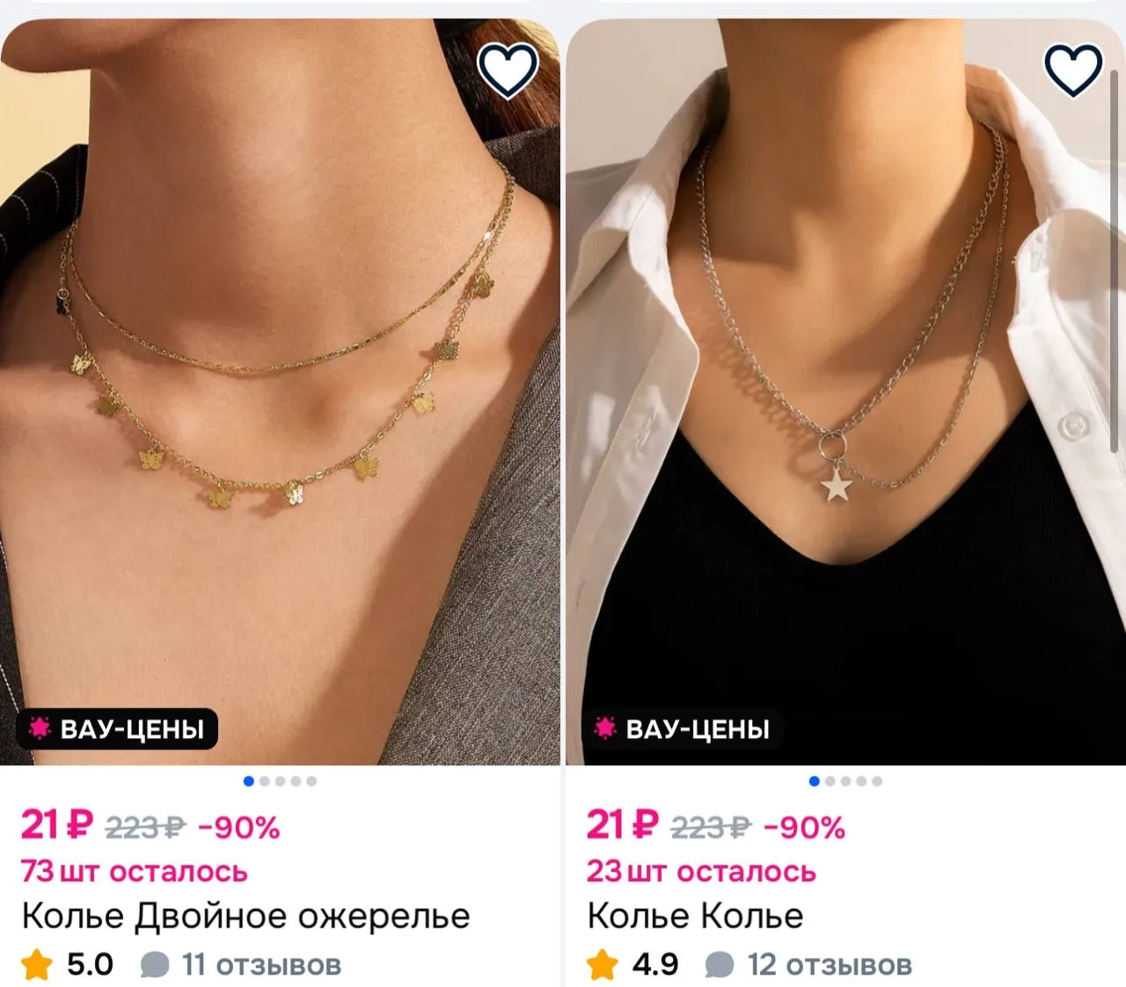
Task: Open the gold butterfly necklace product photo
Action: pos(280,391)
